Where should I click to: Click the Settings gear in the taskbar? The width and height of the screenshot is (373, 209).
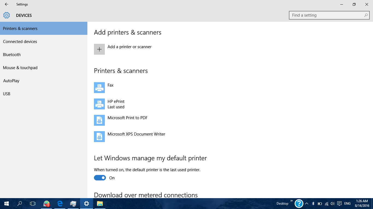pos(87,204)
